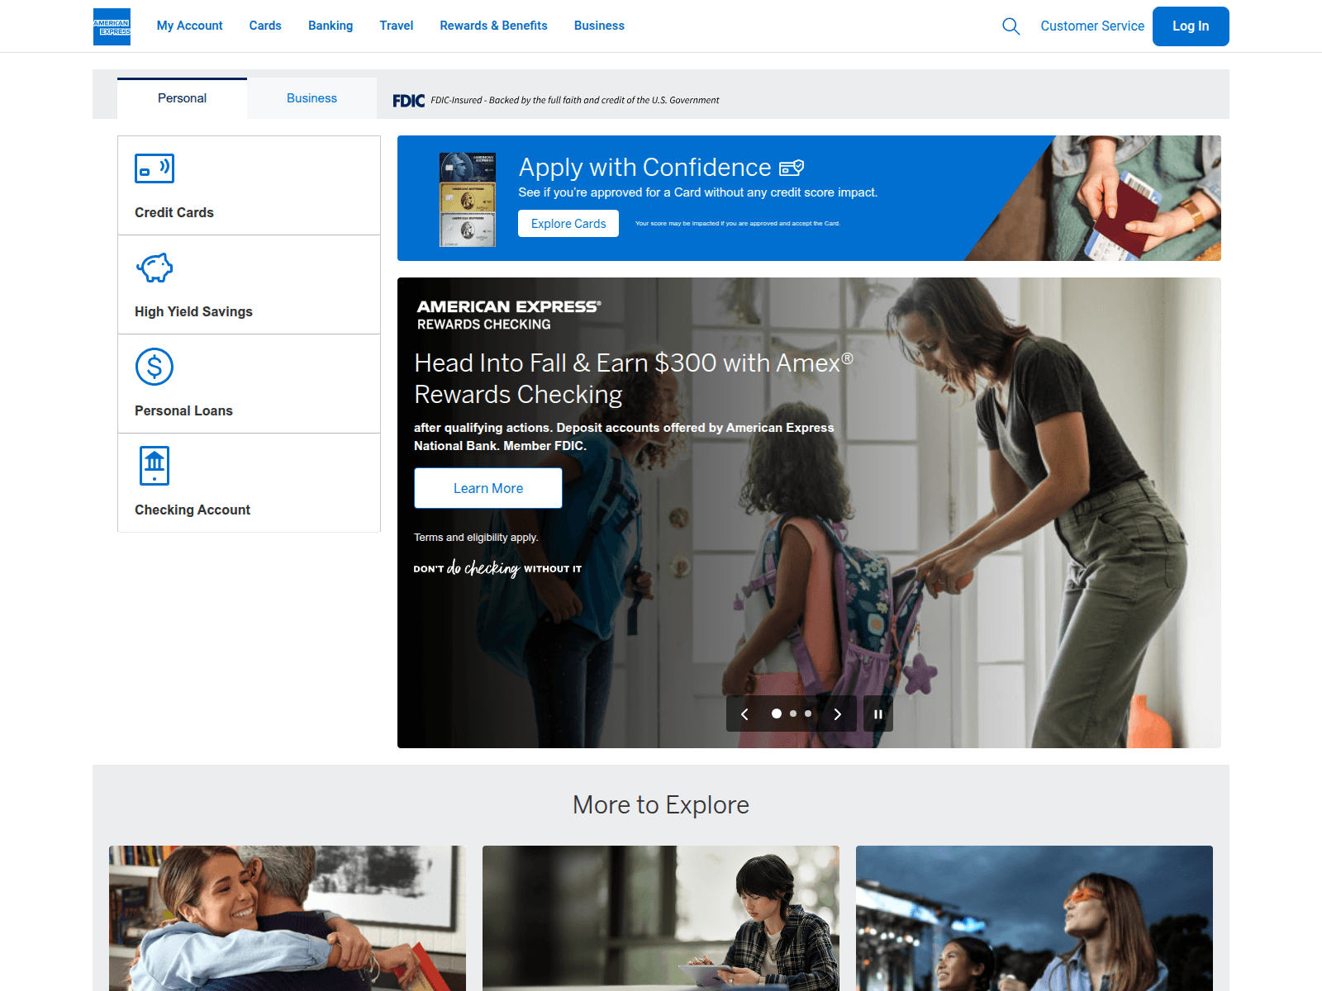Screen dimensions: 1322x991
Task: Open the Cards menu
Action: 265,26
